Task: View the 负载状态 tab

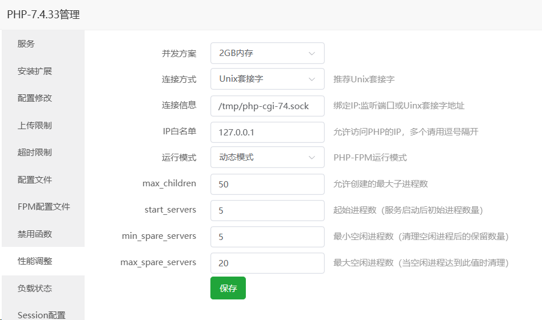Action: click(35, 288)
